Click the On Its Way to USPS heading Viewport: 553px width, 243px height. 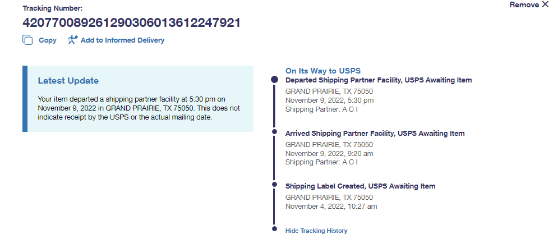[x=322, y=71]
